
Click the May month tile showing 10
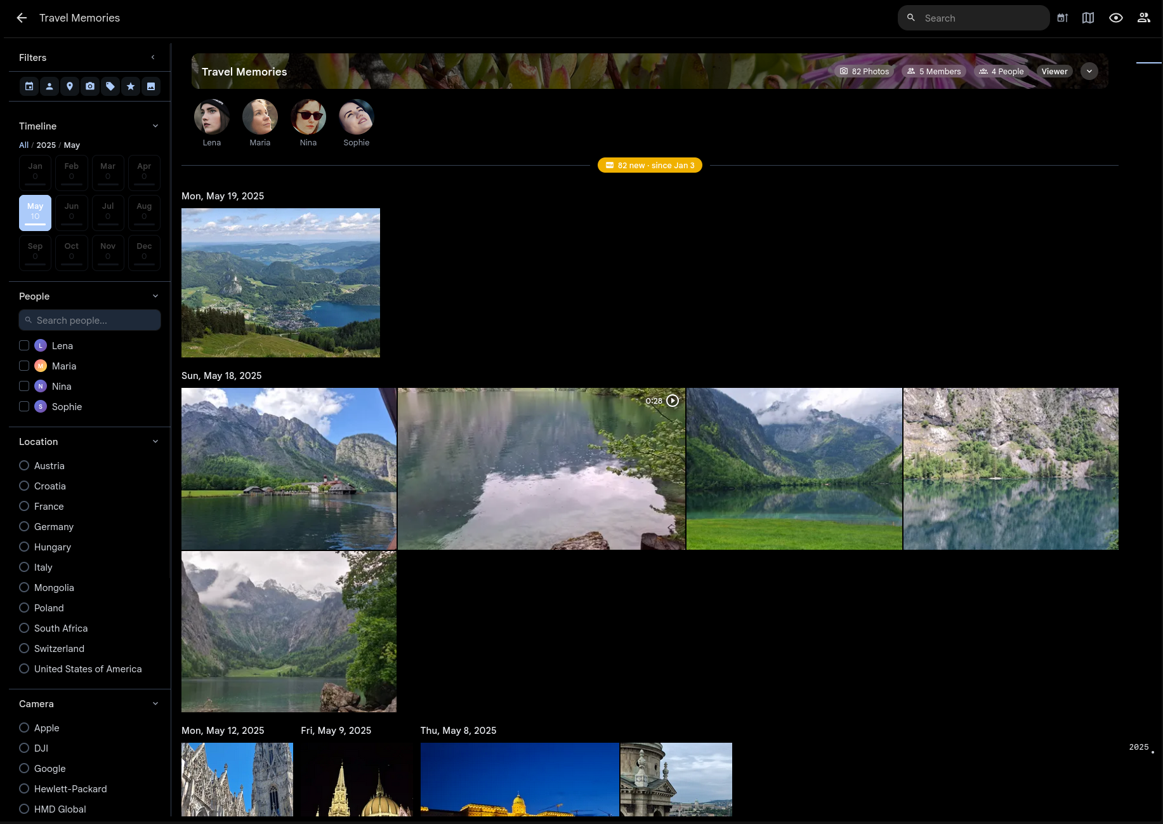[x=35, y=212]
